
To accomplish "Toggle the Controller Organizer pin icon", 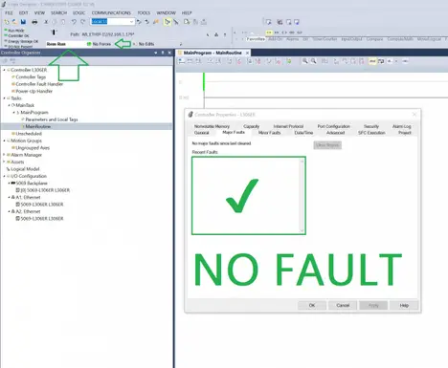I will coord(163,53).
